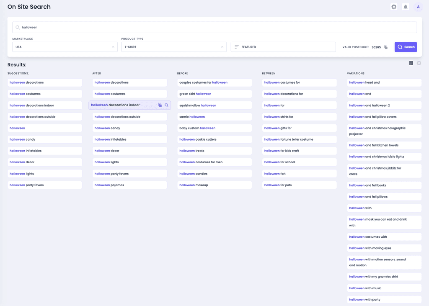Open the notifications bell icon
This screenshot has height=306, width=429.
point(406,7)
